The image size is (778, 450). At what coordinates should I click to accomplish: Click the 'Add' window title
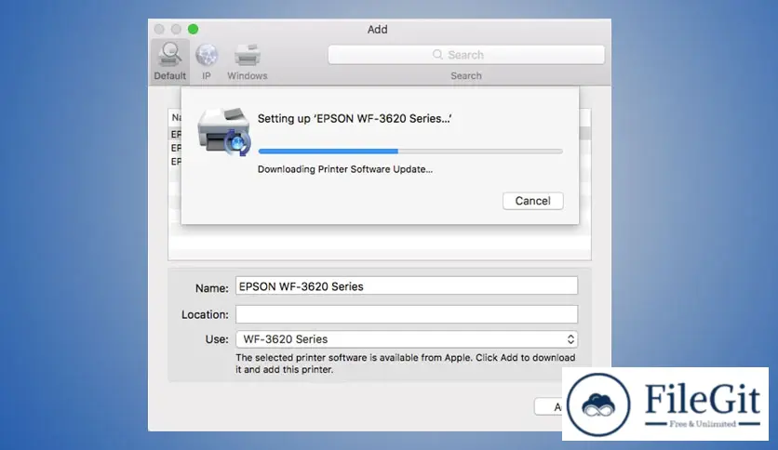[377, 29]
